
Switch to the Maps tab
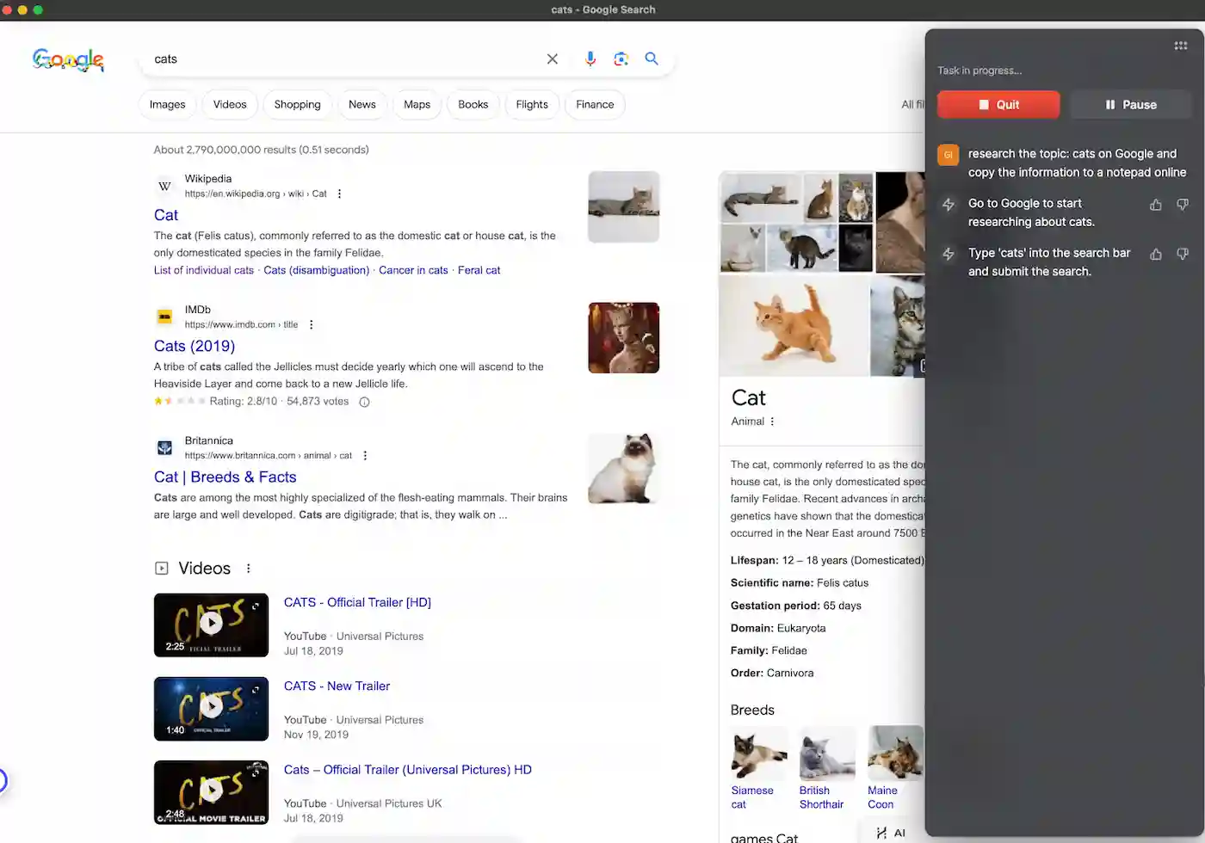[417, 104]
